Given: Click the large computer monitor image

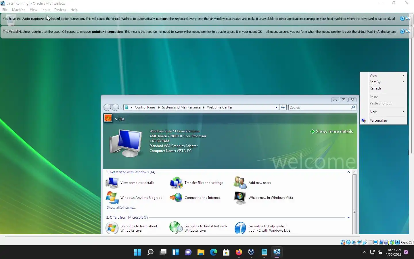Looking at the screenshot, I should click(x=126, y=143).
